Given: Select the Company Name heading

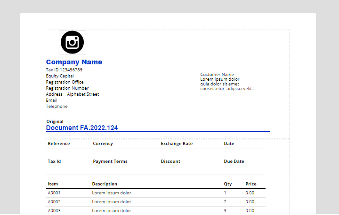Looking at the screenshot, I should coord(74,62).
